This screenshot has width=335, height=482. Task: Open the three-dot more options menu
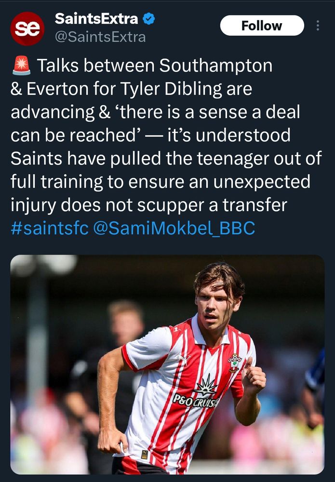[318, 26]
